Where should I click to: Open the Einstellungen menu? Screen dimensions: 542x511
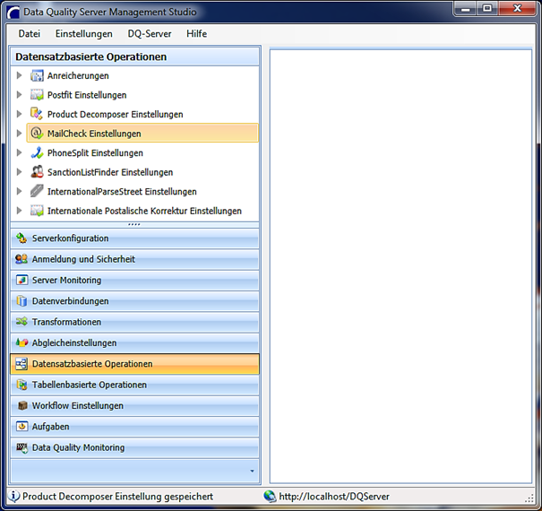tap(84, 33)
